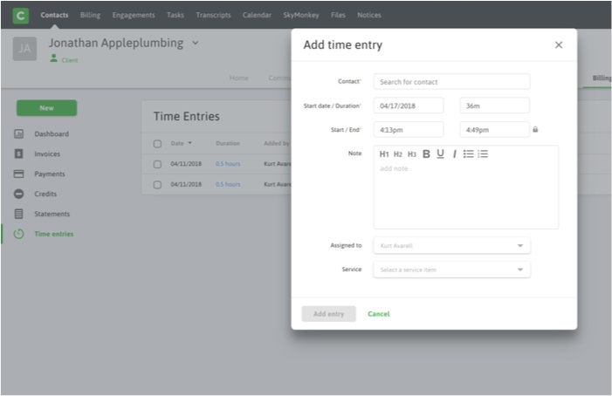Open the Contacts top menu
The image size is (612, 396).
[54, 15]
